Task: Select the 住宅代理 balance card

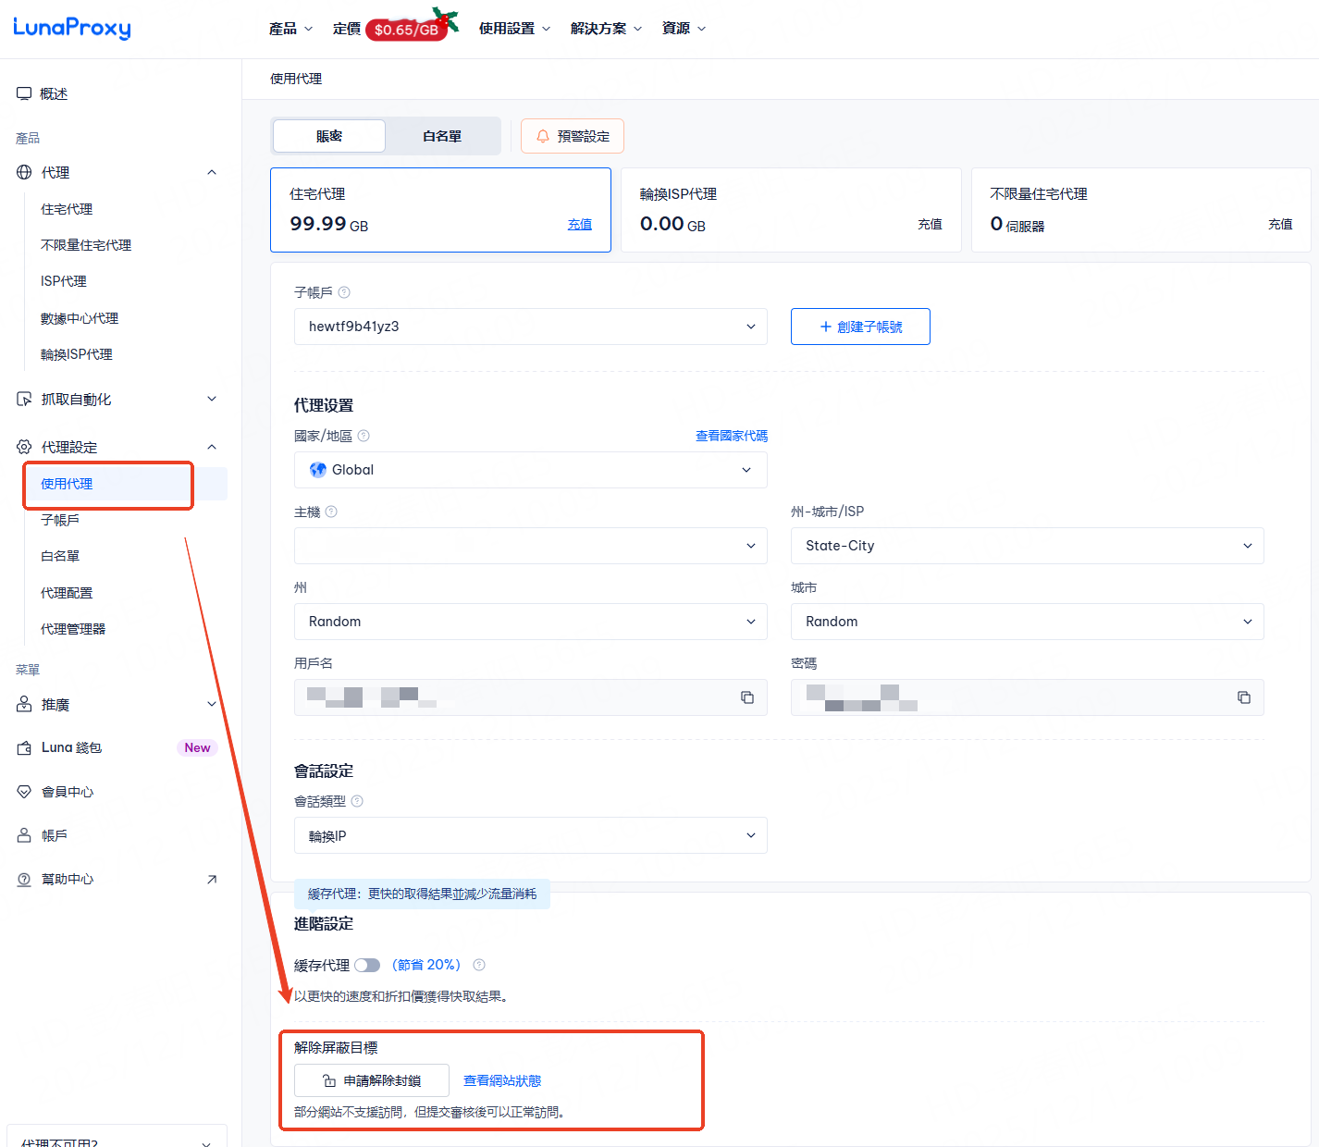Action: 440,210
